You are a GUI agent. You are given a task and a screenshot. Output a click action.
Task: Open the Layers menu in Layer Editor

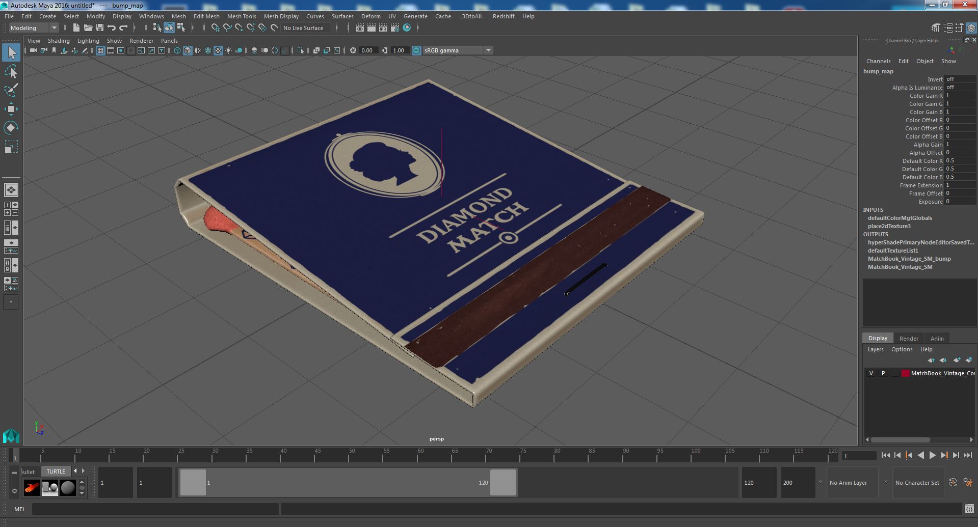coord(876,349)
